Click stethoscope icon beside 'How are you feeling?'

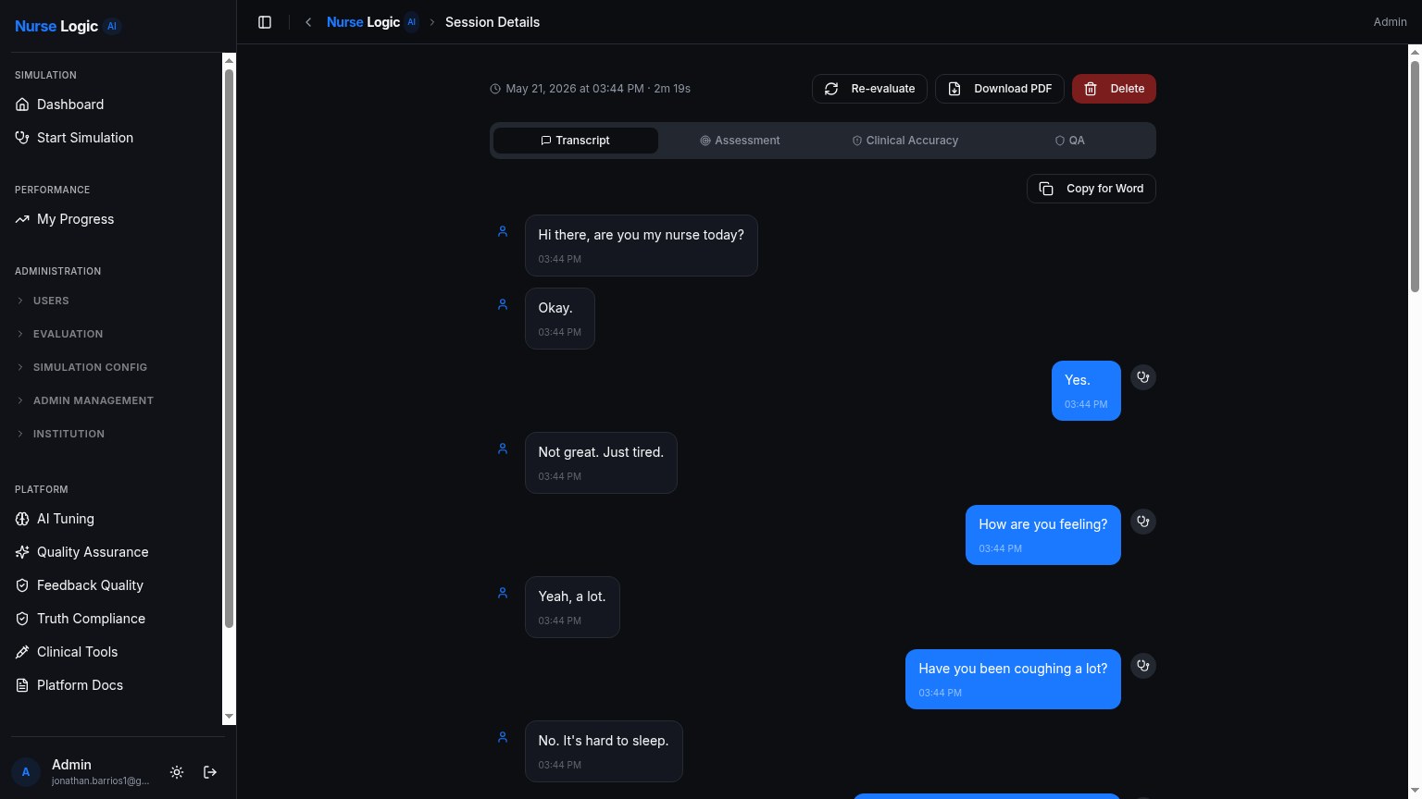pos(1143,522)
